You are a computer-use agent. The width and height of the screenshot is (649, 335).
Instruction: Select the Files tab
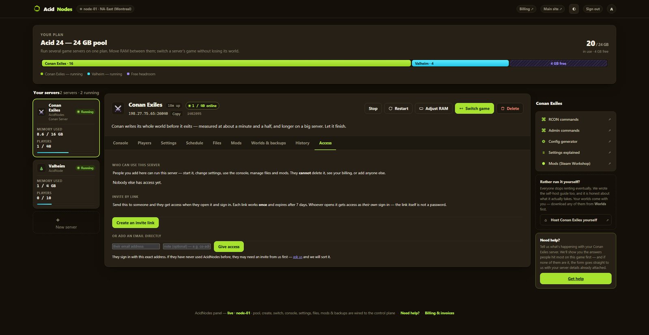[217, 143]
